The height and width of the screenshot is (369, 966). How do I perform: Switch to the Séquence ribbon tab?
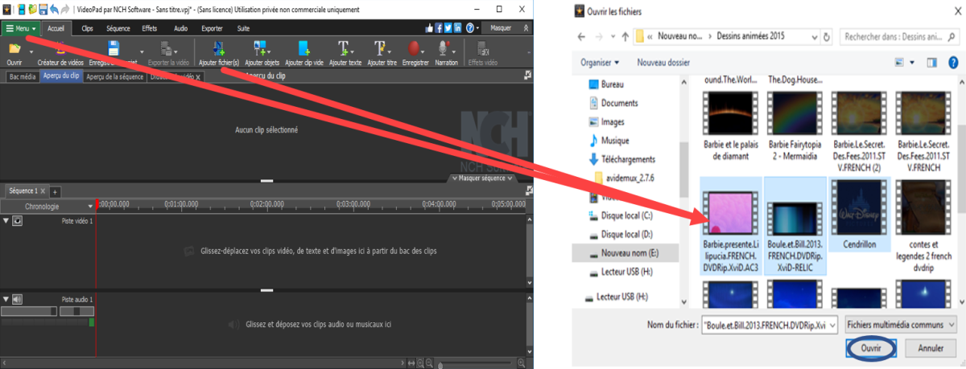[x=118, y=28]
